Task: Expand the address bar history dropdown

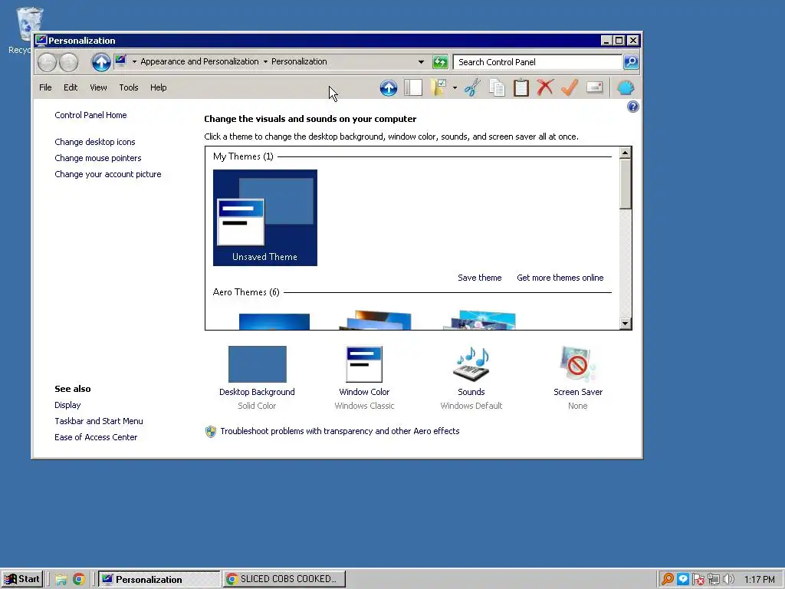Action: tap(421, 62)
